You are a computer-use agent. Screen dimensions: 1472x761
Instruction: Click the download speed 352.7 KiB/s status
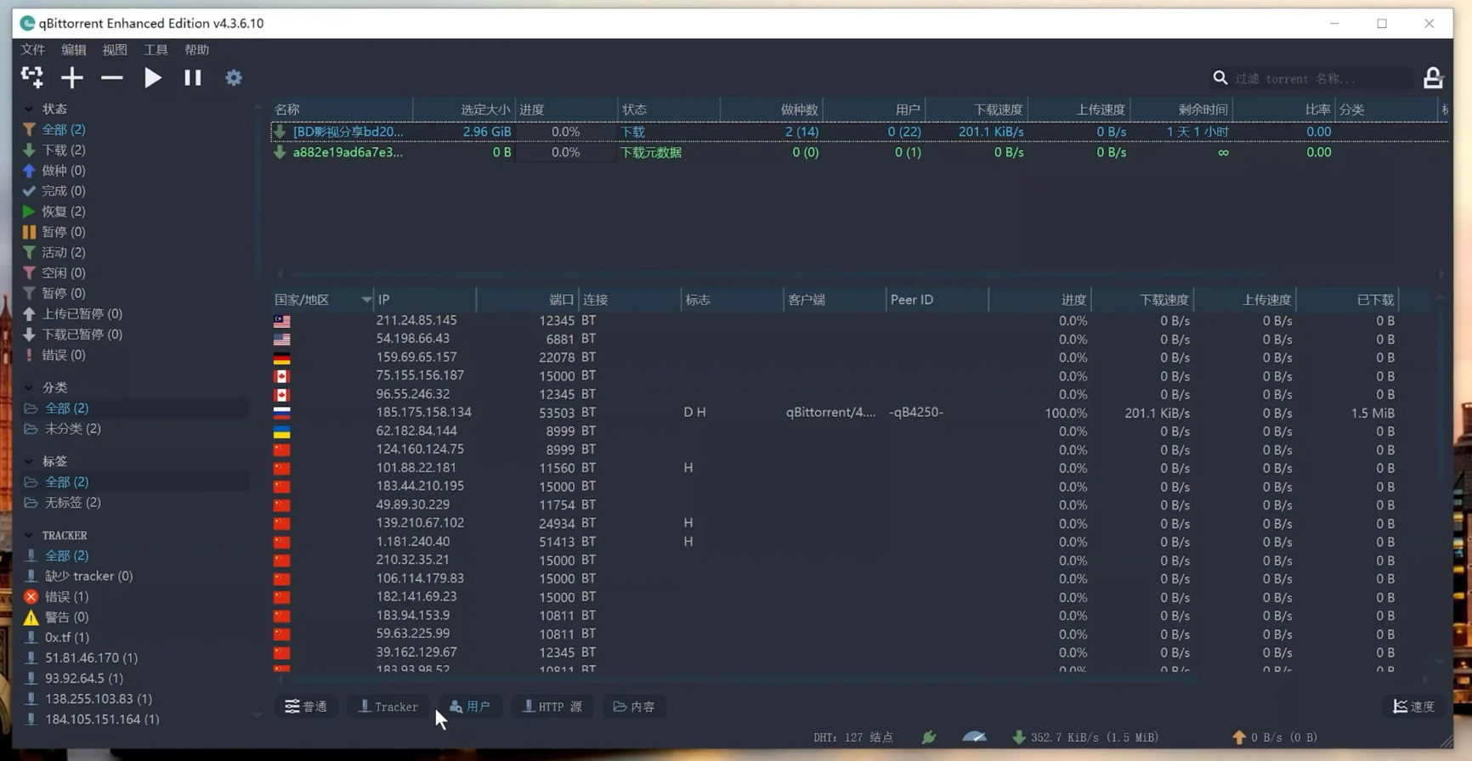pyautogui.click(x=1085, y=737)
